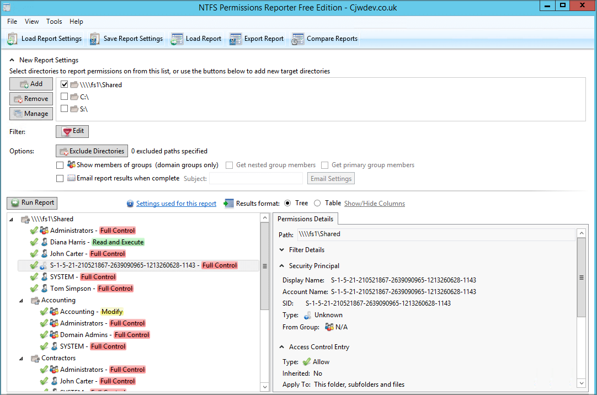The height and width of the screenshot is (395, 597).
Task: Open the Help menu
Action: click(x=76, y=22)
